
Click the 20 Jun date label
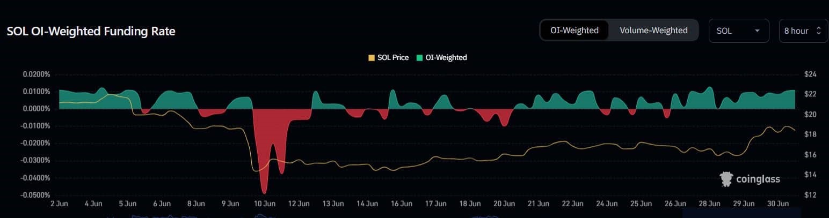[504, 204]
